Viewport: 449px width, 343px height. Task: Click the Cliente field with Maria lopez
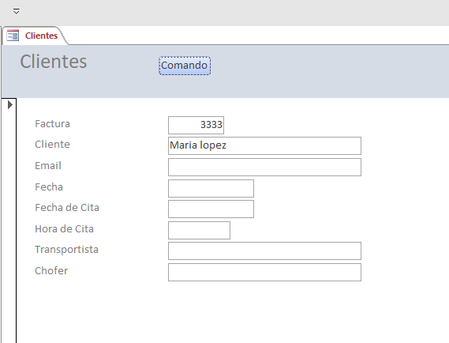coord(264,145)
